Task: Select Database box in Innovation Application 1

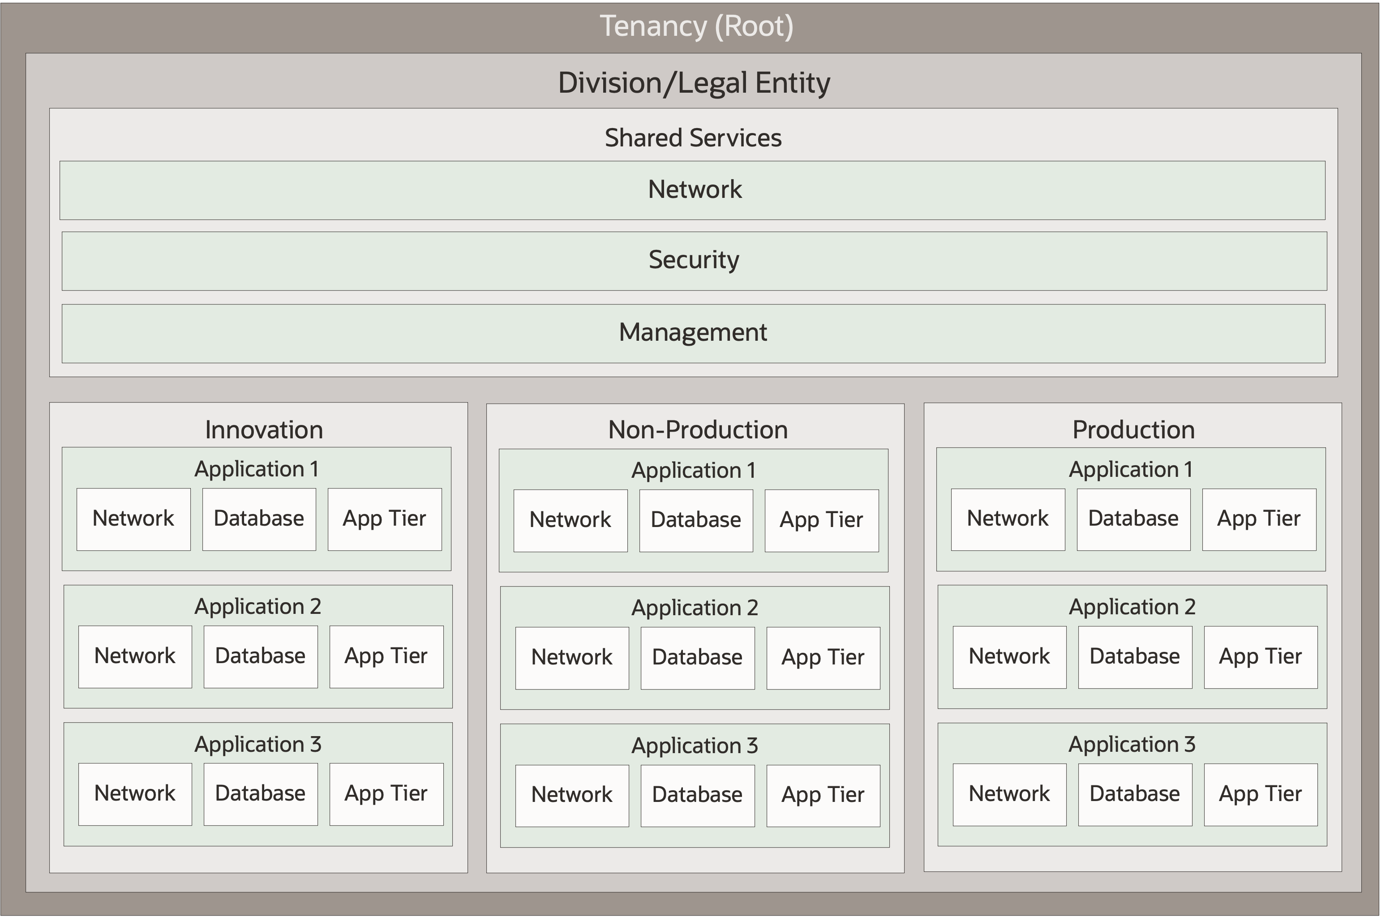Action: coord(259,519)
